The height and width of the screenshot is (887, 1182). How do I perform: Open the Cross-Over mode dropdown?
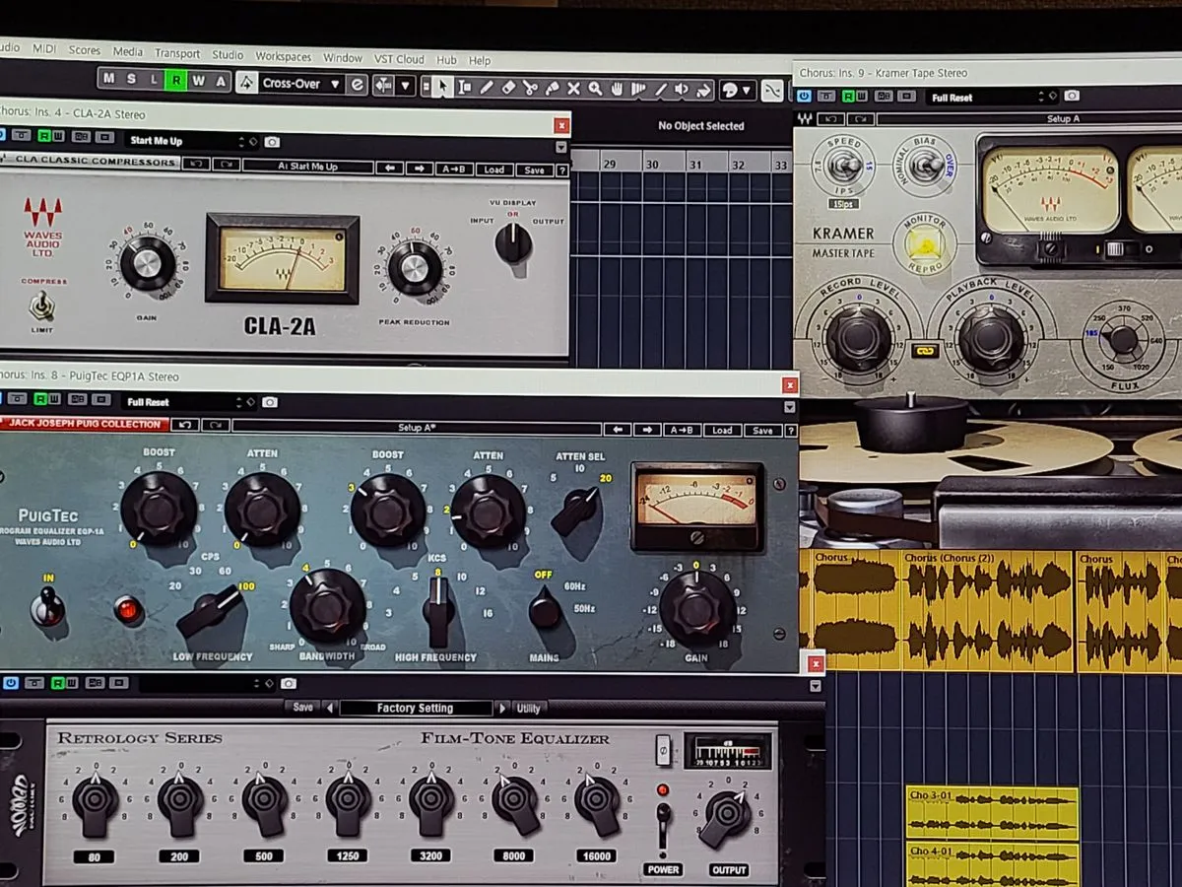(x=300, y=85)
